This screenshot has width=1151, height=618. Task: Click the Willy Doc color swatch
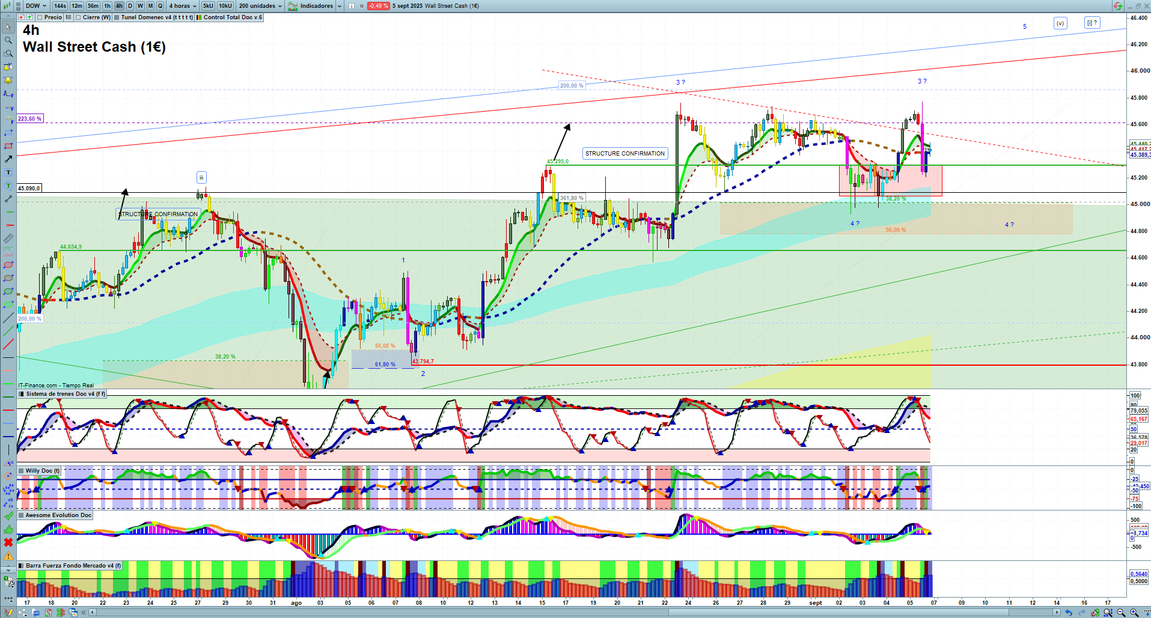pyautogui.click(x=22, y=471)
